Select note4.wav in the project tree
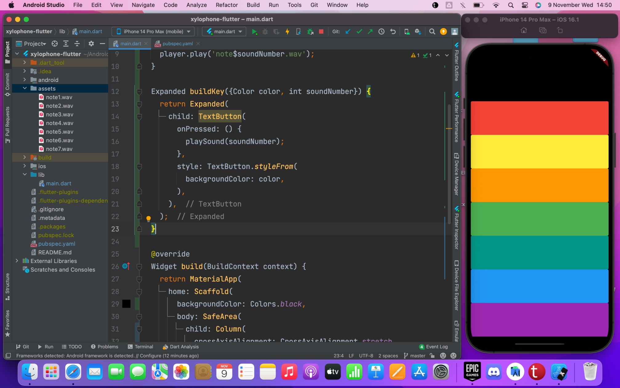This screenshot has width=620, height=388. pos(60,123)
